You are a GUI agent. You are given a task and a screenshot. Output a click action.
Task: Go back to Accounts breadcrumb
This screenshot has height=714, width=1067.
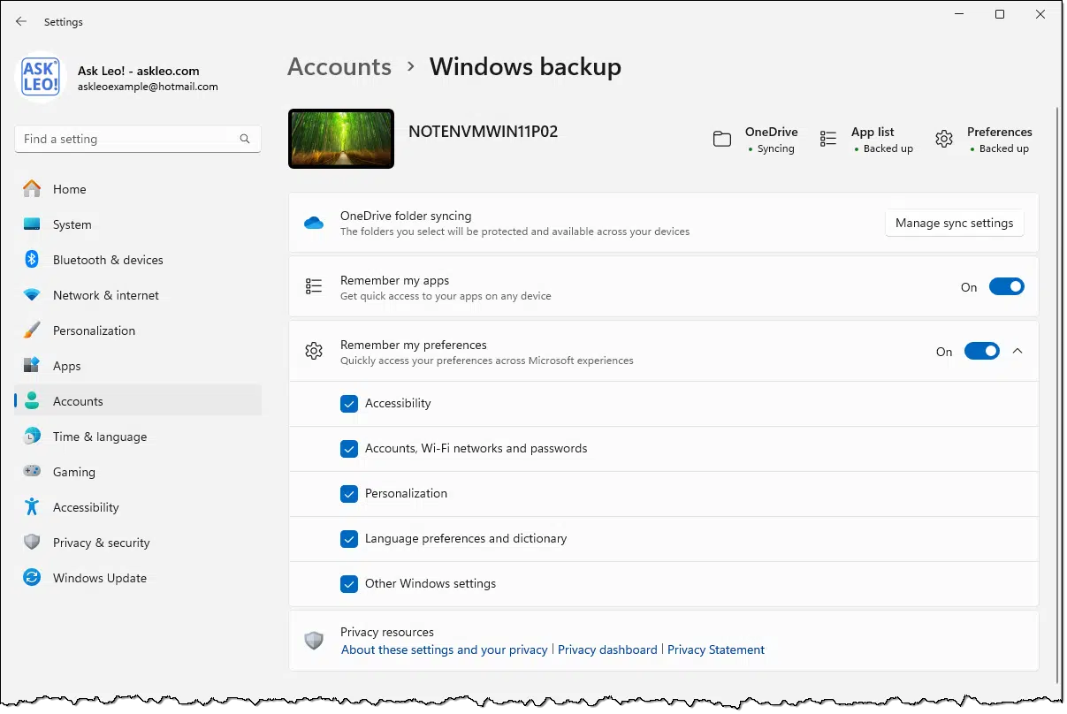tap(339, 67)
